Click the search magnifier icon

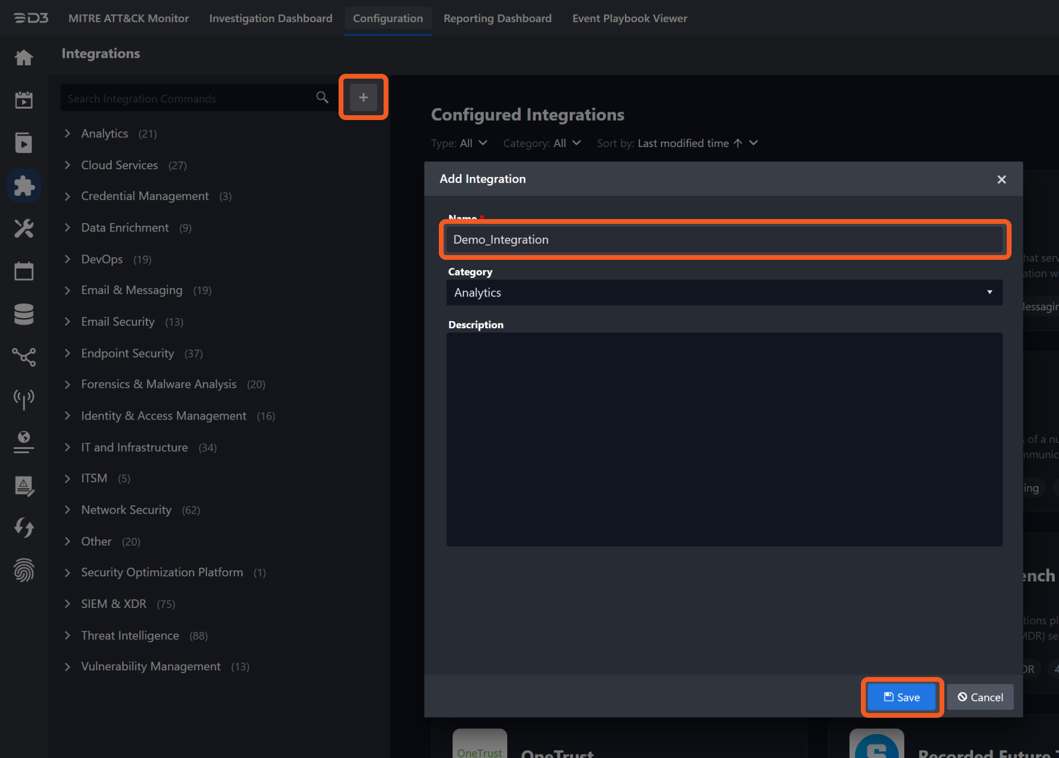(322, 98)
